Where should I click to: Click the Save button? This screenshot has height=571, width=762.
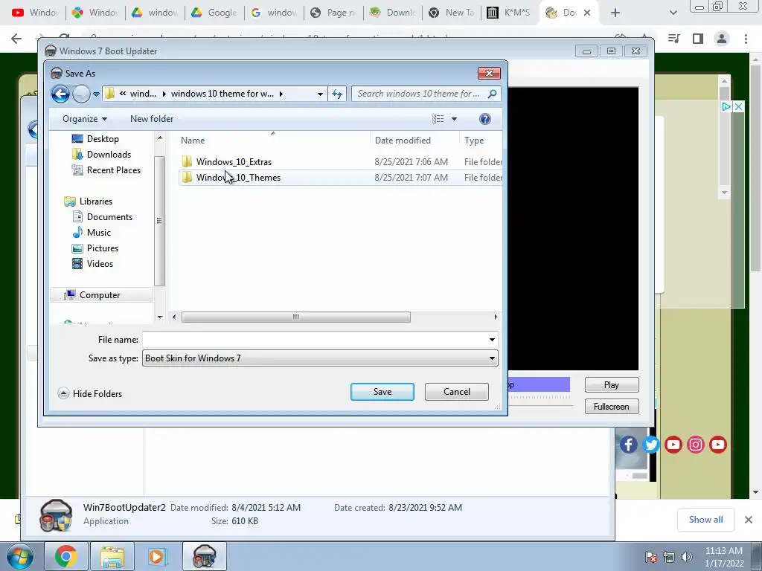[382, 392]
